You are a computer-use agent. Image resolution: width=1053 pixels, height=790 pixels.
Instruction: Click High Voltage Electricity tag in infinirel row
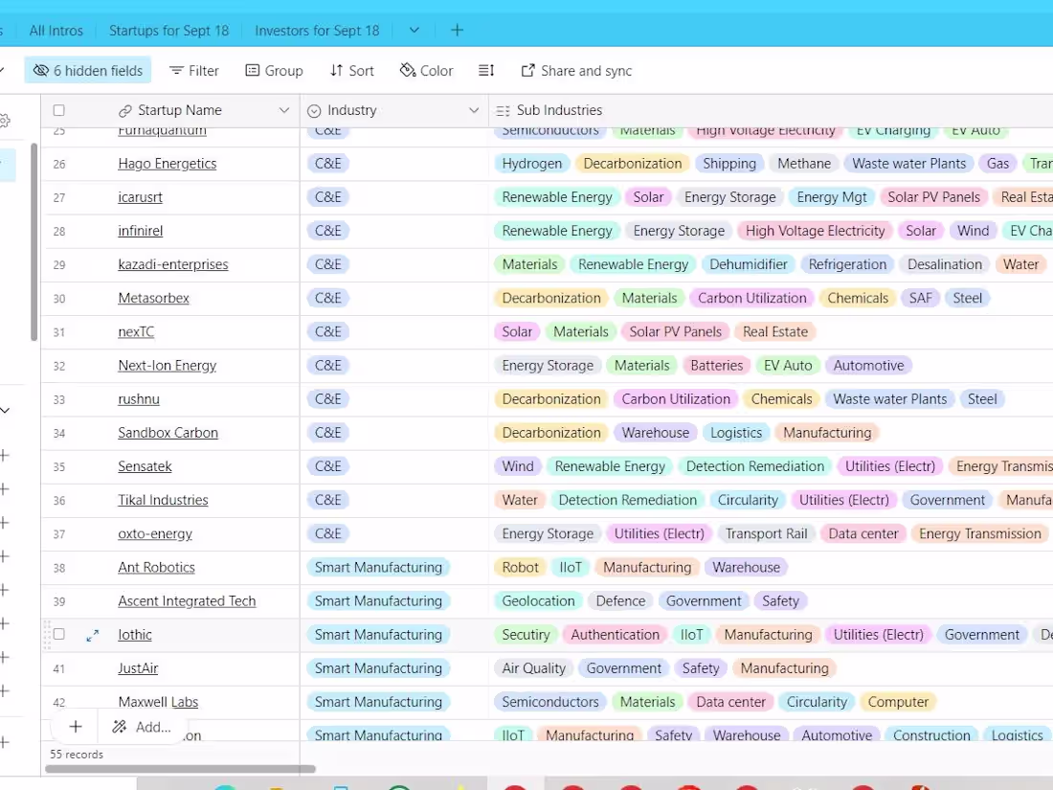(x=815, y=231)
